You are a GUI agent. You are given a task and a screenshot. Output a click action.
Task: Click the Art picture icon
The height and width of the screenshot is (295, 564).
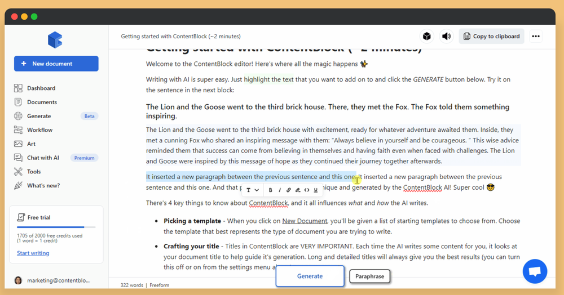click(18, 144)
